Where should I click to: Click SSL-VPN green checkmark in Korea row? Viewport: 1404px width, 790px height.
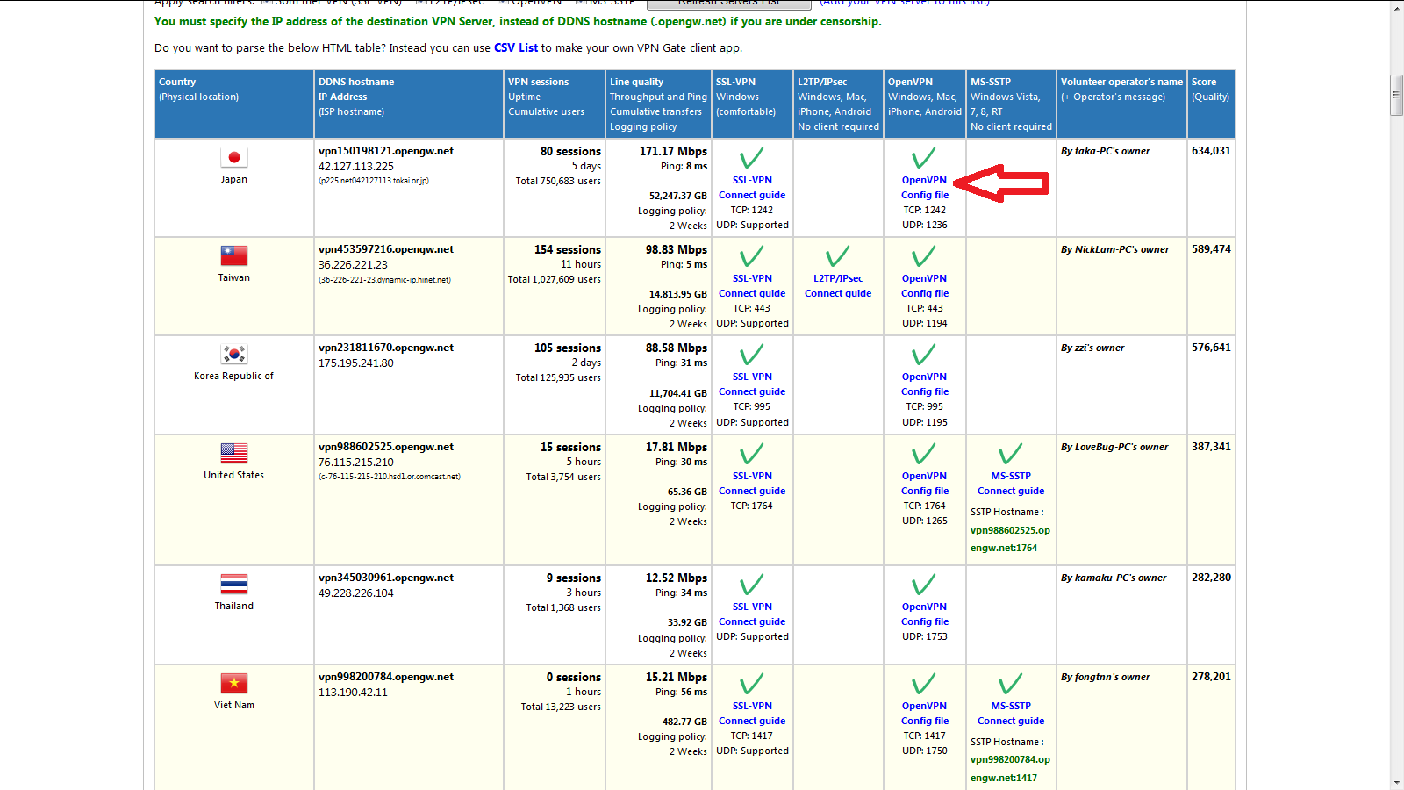point(751,355)
